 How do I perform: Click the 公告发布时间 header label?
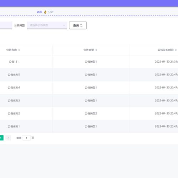(x=166, y=50)
